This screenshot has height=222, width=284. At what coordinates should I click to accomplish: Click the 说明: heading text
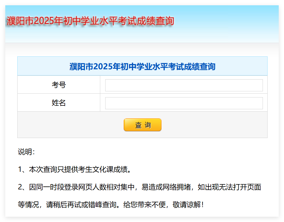[26, 152]
